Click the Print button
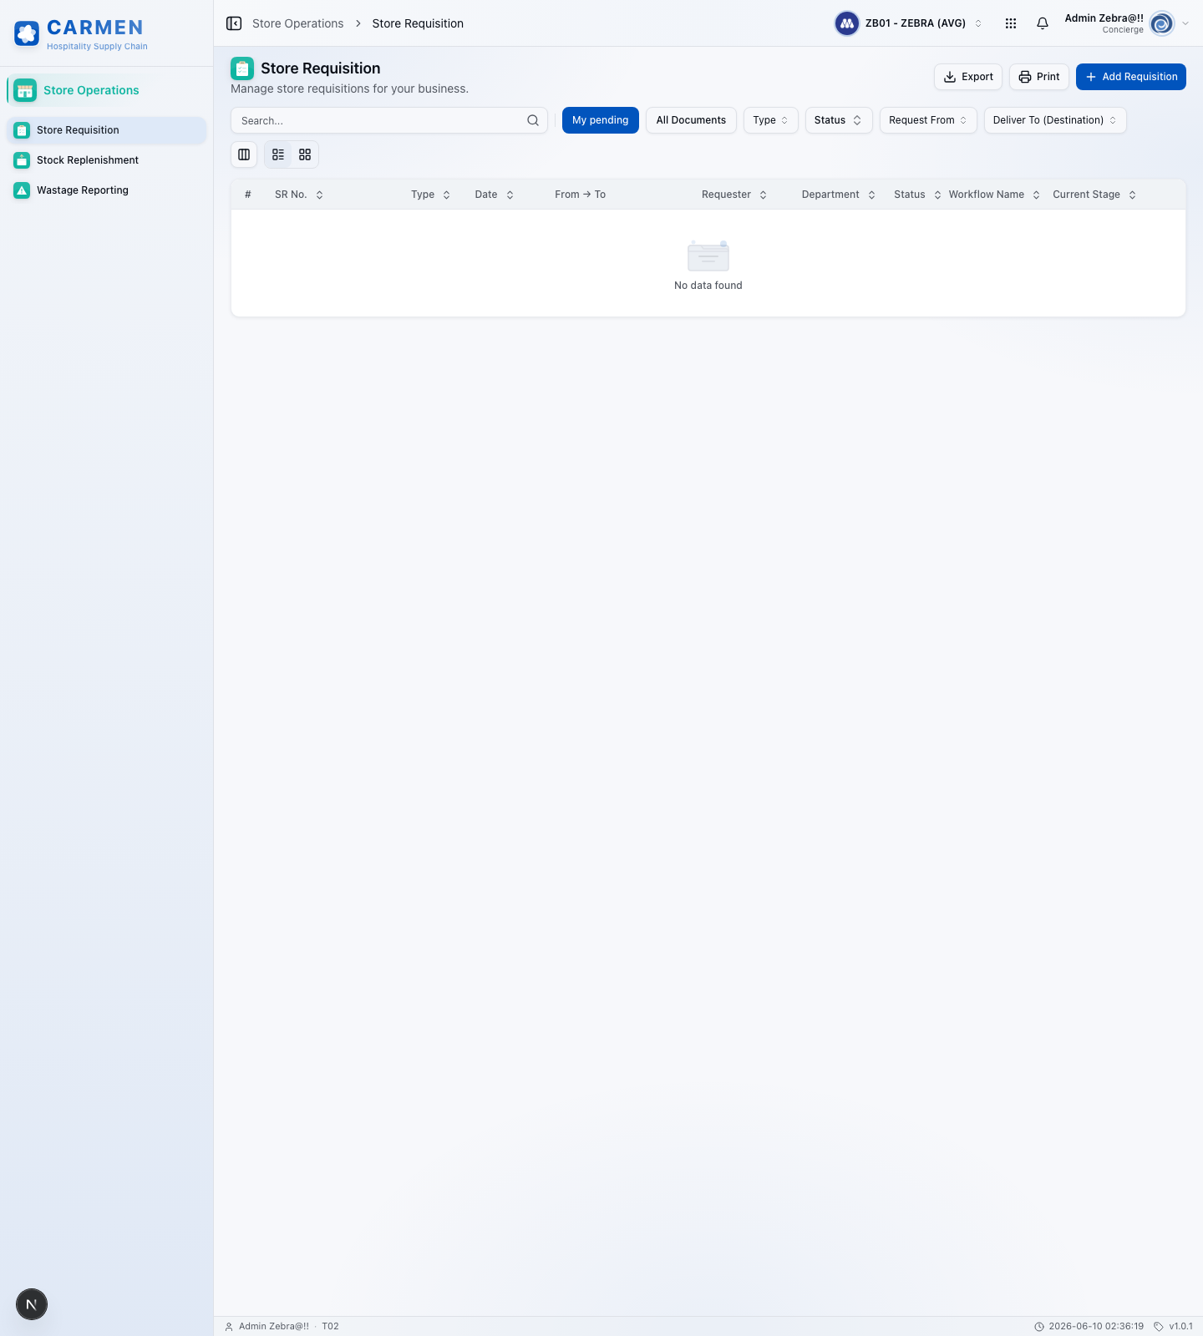The height and width of the screenshot is (1336, 1203). point(1039,77)
